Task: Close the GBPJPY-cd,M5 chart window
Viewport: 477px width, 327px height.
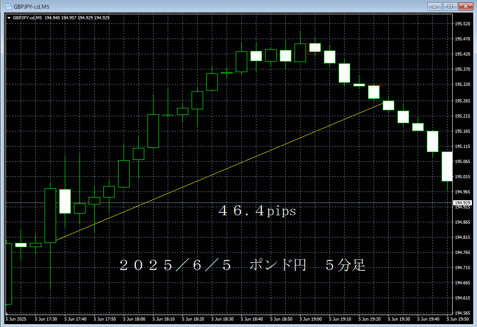Action: (x=466, y=6)
